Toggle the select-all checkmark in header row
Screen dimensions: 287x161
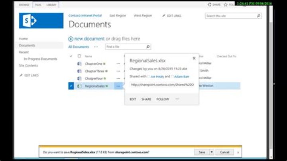coord(71,56)
